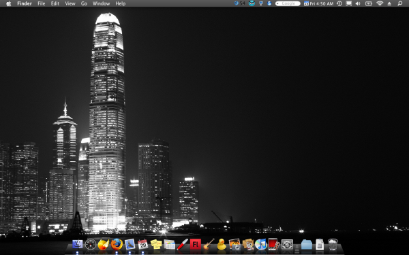Open the orange comet app in Dock
This screenshot has height=255, width=409.
[104, 244]
